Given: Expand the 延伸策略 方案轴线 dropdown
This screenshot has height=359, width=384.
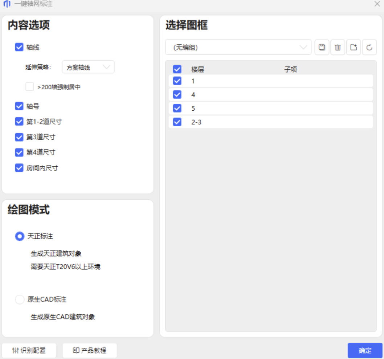Looking at the screenshot, I should [88, 67].
